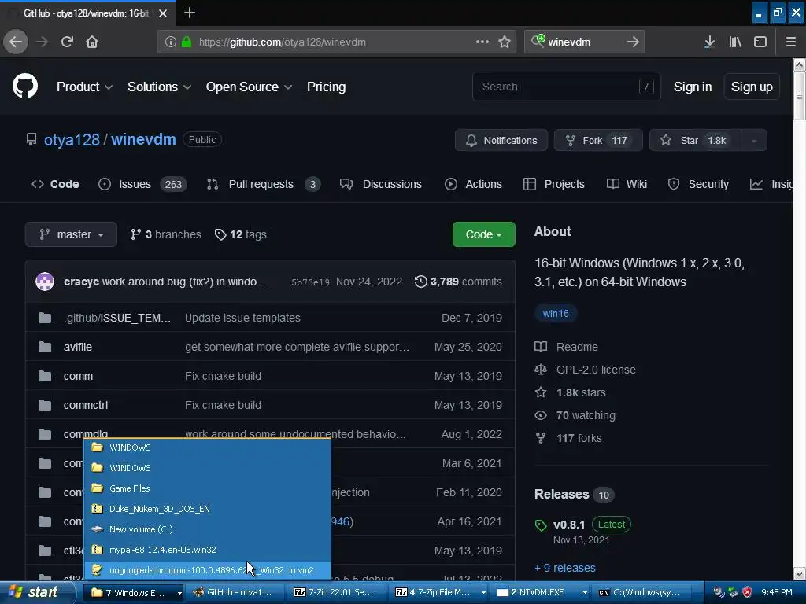Select Game Files in taskbar popup list
Screen dimensions: 806x604
click(208, 488)
